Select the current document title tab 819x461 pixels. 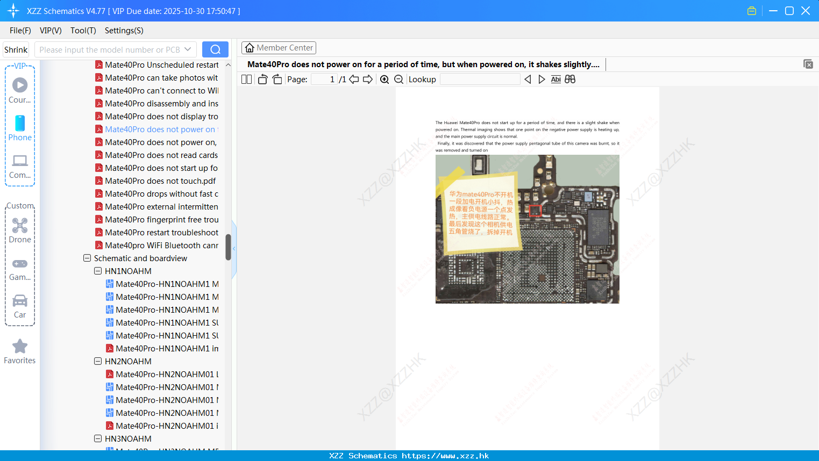423,64
